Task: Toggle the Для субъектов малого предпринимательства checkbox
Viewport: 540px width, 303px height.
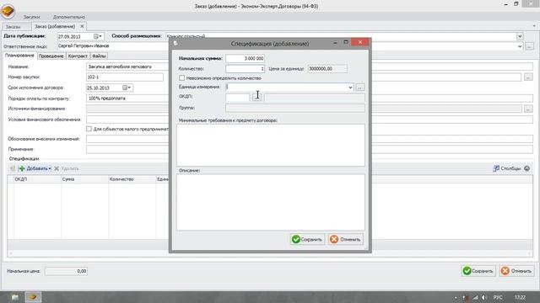Action: coord(89,129)
